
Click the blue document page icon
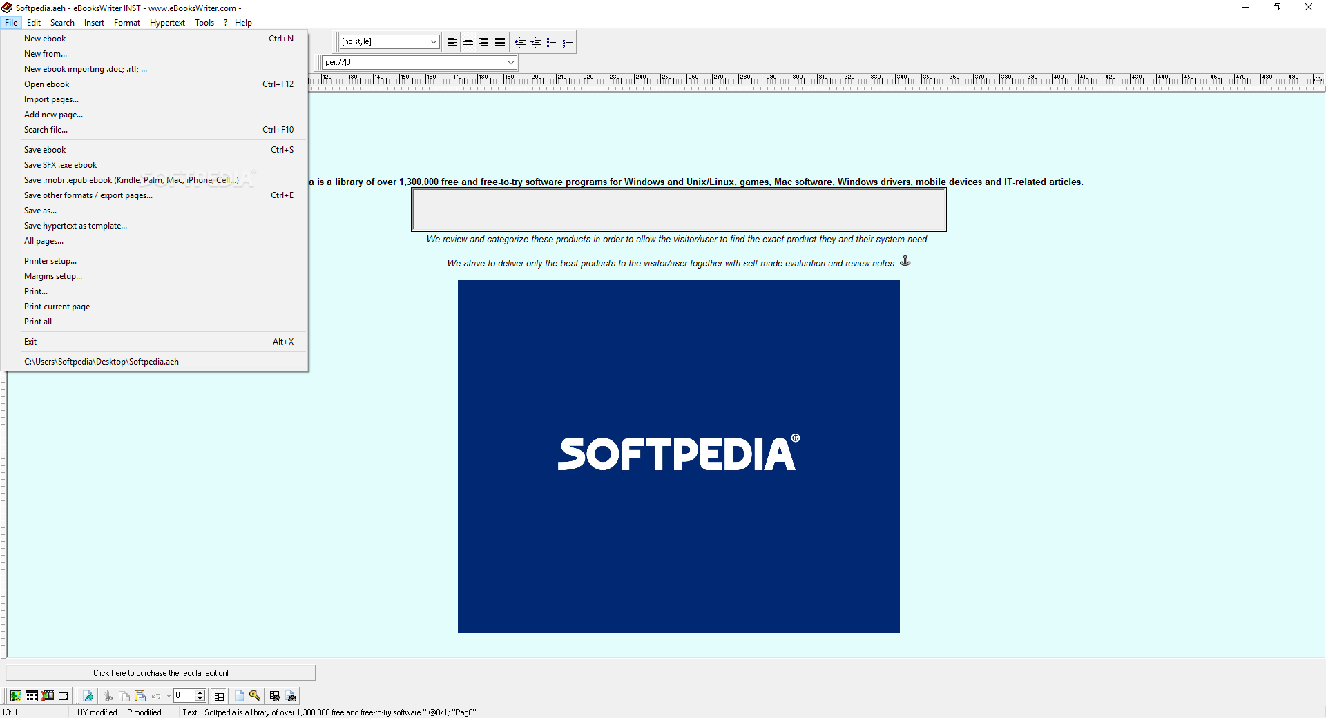[x=239, y=696]
